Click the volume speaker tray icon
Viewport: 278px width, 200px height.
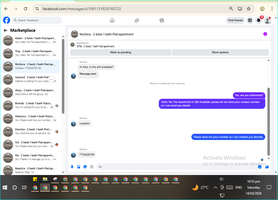pos(222,179)
